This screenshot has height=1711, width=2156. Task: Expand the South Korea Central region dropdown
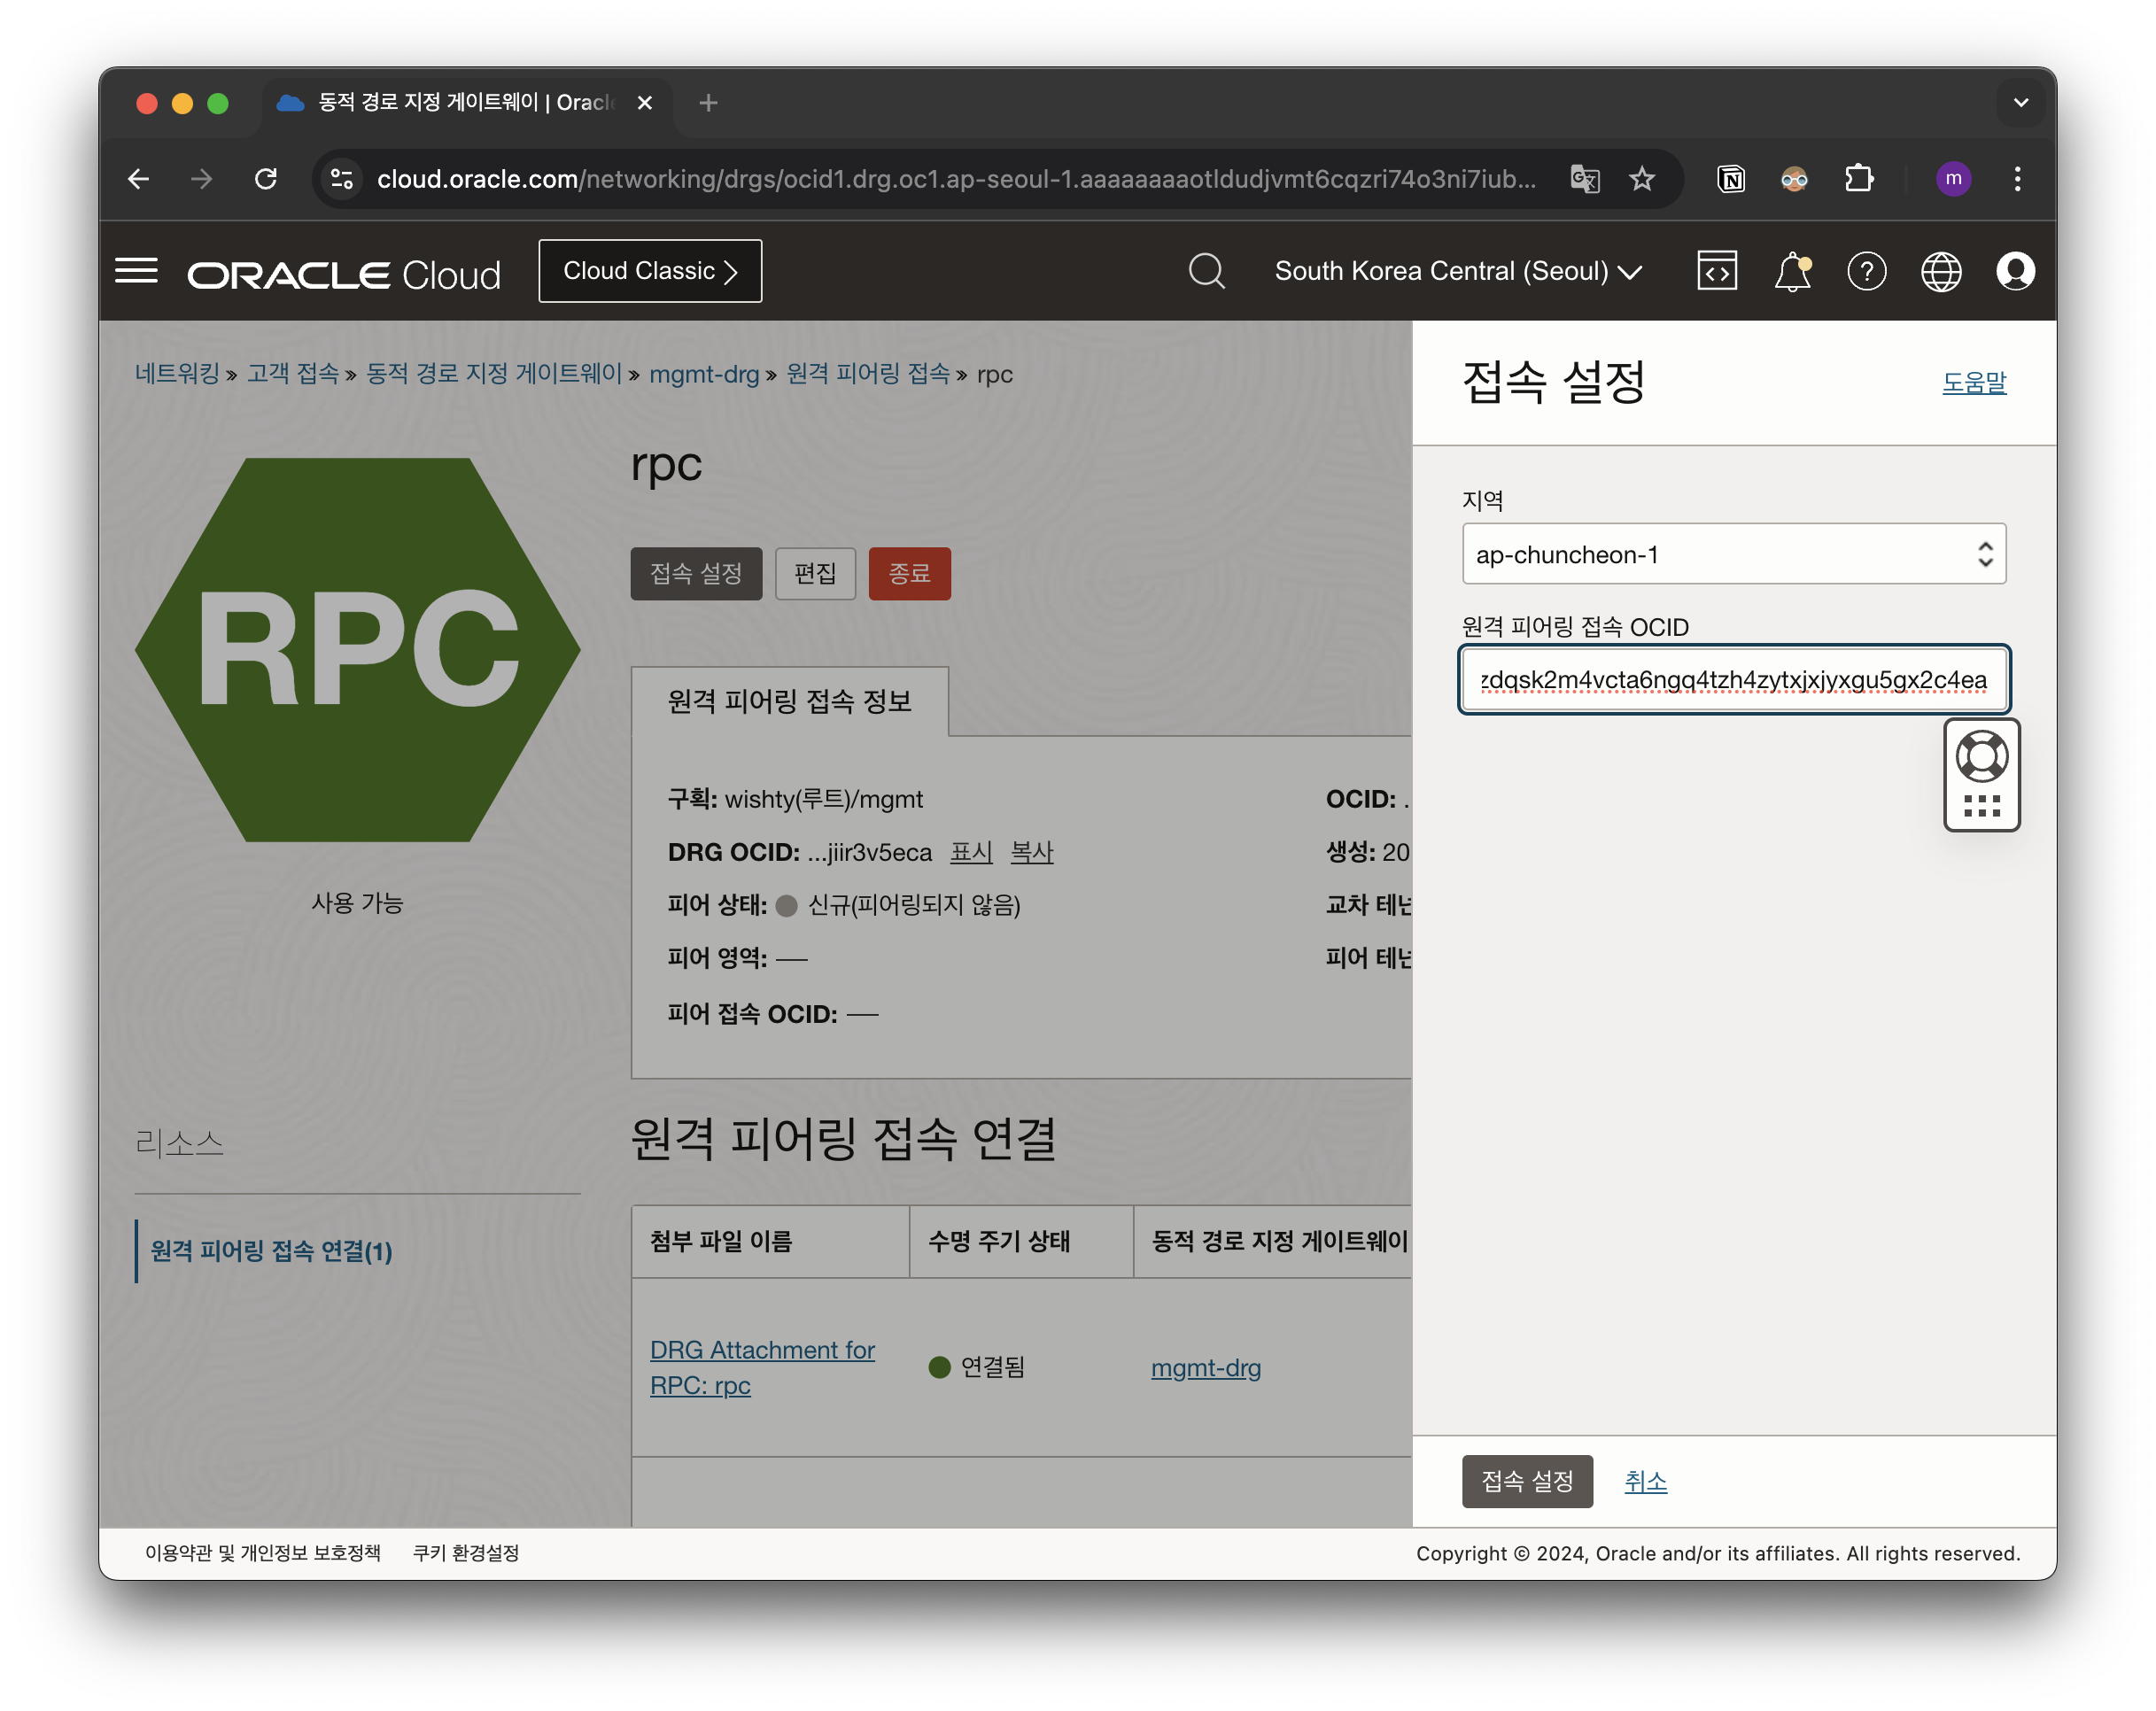click(x=1457, y=271)
